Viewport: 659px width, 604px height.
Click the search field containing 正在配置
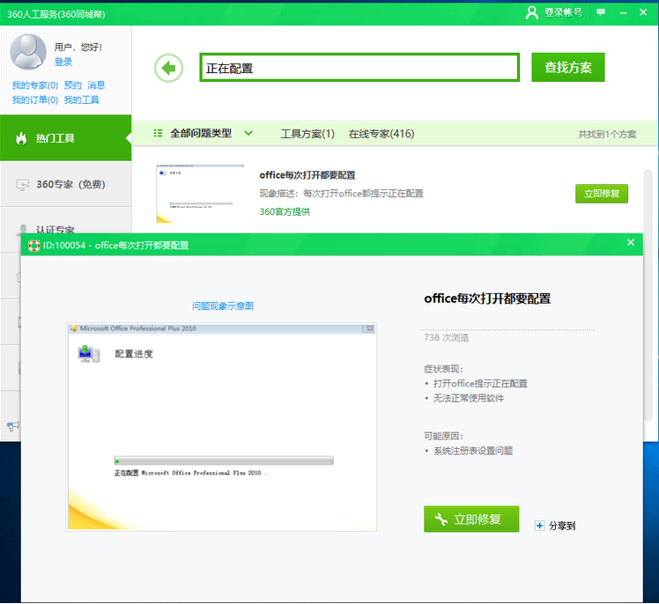click(359, 68)
